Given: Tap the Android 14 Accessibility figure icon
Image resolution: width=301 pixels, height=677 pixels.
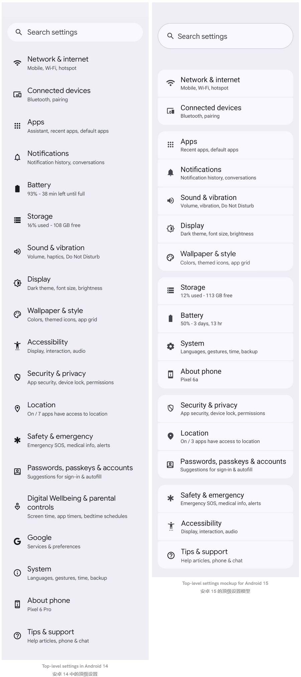Looking at the screenshot, I should pyautogui.click(x=17, y=346).
